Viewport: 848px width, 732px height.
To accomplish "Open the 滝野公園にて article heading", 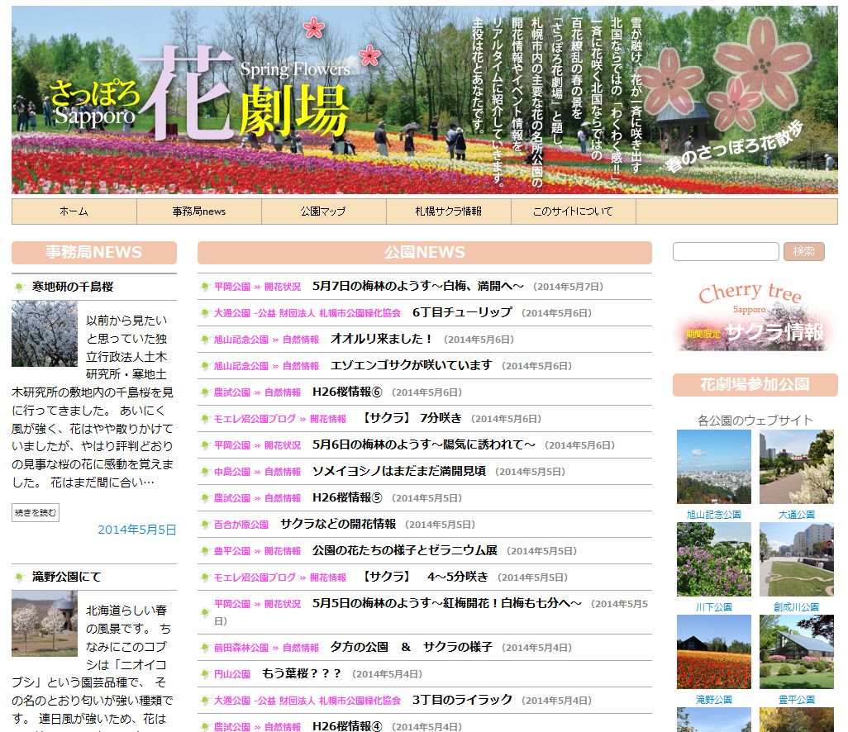I will tap(66, 577).
